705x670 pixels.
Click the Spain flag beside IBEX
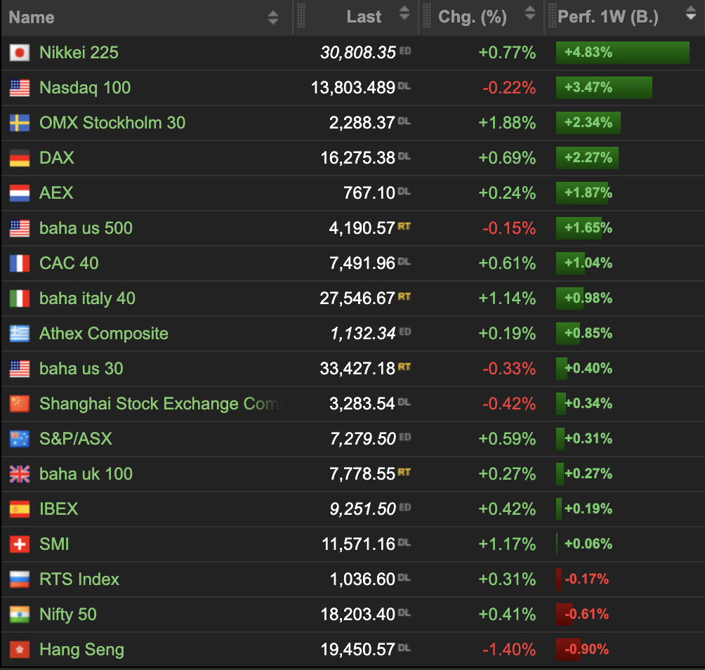coord(20,509)
